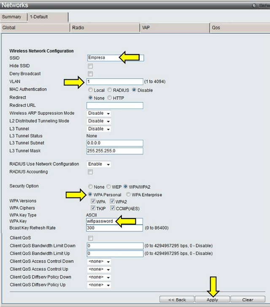The width and height of the screenshot is (270, 307).
Task: Enable the Deny Broadcast checkbox
Action: [90, 74]
